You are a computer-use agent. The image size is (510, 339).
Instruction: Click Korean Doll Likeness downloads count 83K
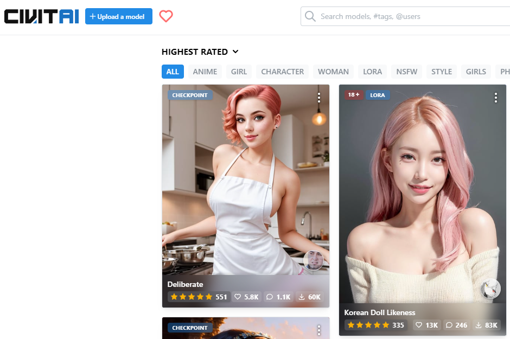coord(487,325)
